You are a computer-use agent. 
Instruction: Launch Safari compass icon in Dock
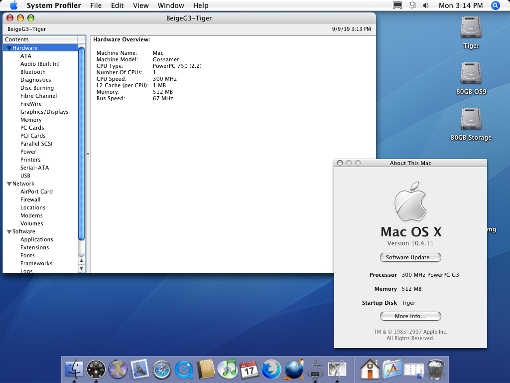[x=162, y=370]
